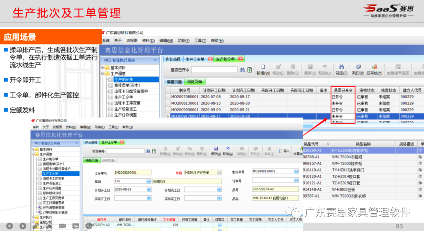Open 功能(F) menu in lower window
The width and height of the screenshot is (424, 231).
click(100, 127)
